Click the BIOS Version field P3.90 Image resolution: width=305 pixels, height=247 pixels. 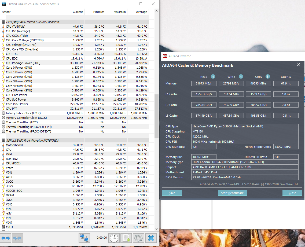point(245,177)
